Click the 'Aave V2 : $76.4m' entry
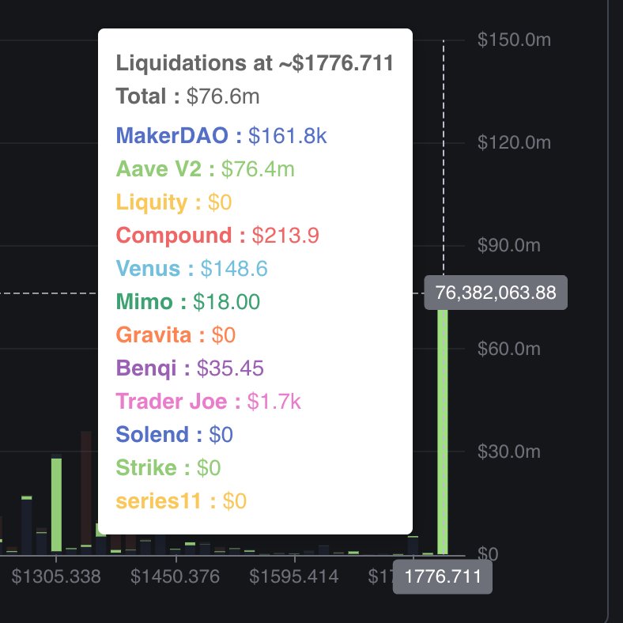 [205, 169]
